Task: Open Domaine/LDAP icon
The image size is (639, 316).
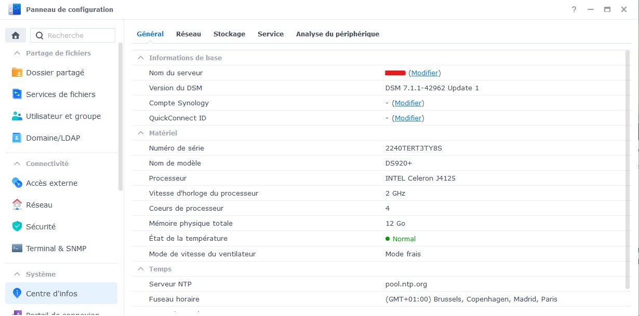Action: [x=17, y=138]
